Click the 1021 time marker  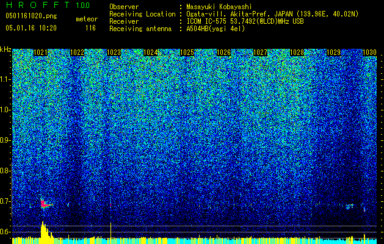pos(40,52)
